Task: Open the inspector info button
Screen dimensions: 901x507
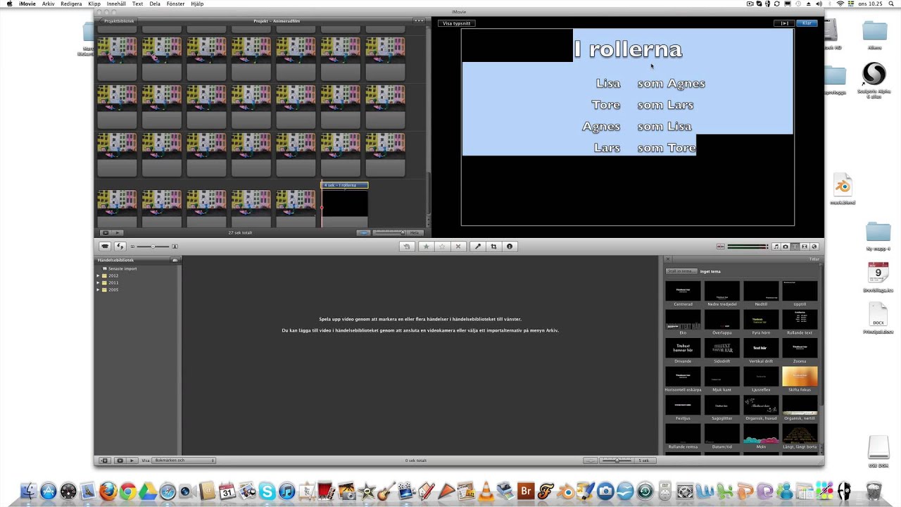Action: pyautogui.click(x=510, y=246)
